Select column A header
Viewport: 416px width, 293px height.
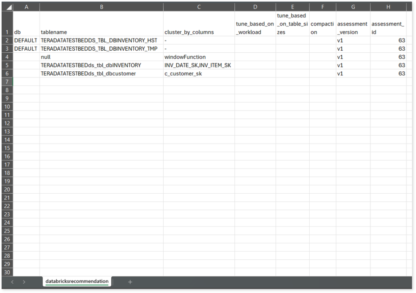26,7
